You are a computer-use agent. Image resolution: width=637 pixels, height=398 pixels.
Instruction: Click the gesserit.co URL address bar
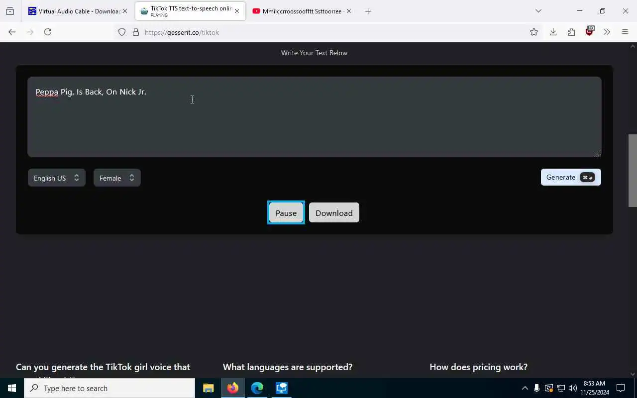328,32
